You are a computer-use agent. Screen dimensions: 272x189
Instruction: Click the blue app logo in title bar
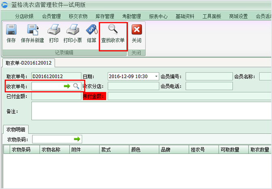click(x=5, y=5)
